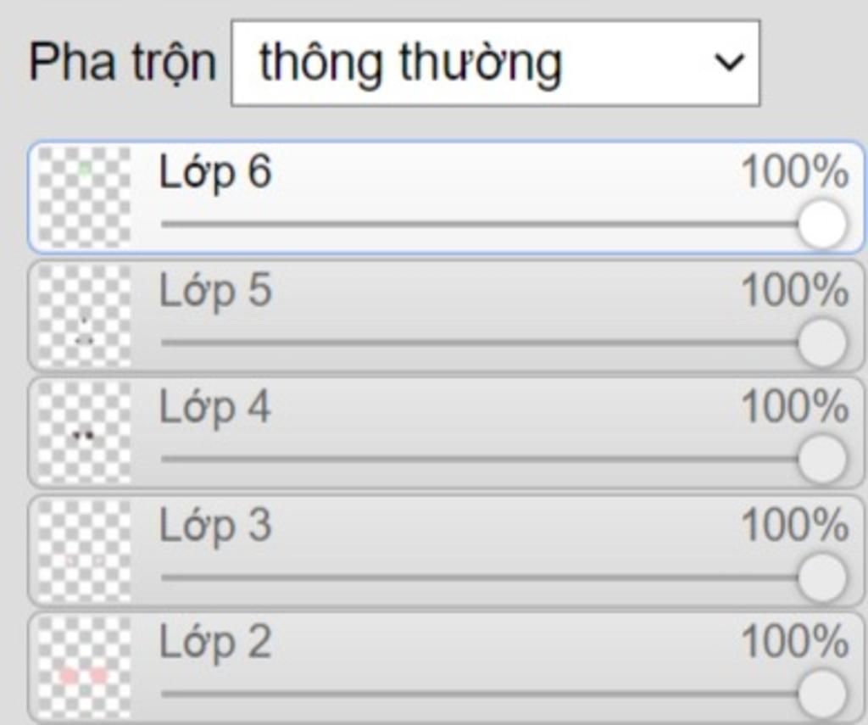Click the Lớp 3 opacity slider handle
Image resolution: width=868 pixels, height=725 pixels.
click(821, 577)
